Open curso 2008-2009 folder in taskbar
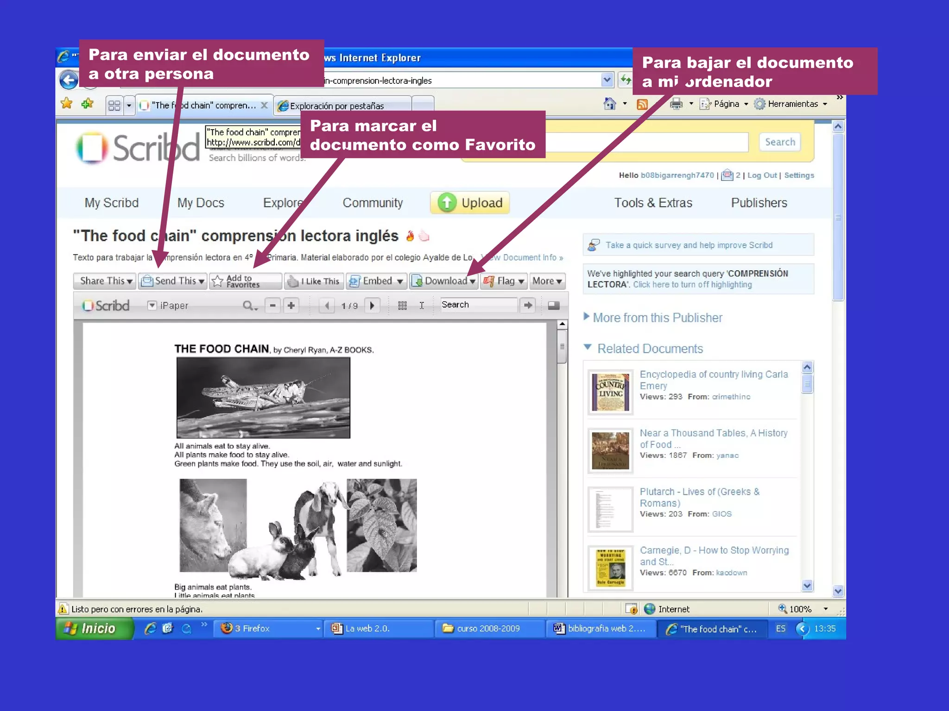Image resolution: width=949 pixels, height=711 pixels. pyautogui.click(x=489, y=628)
